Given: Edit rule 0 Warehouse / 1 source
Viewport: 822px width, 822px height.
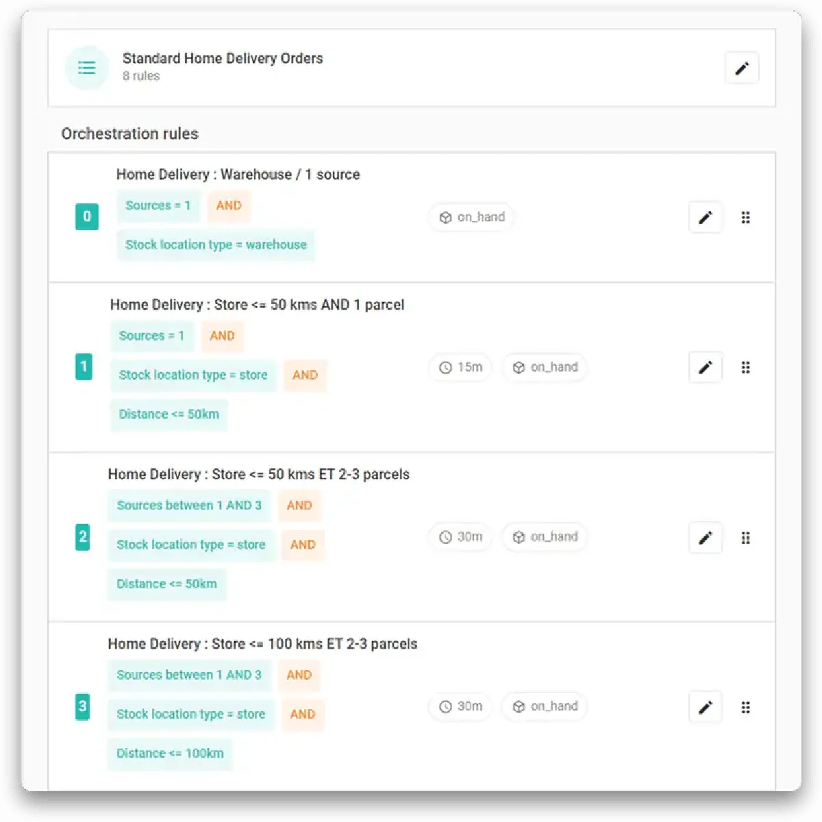Looking at the screenshot, I should click(x=705, y=218).
